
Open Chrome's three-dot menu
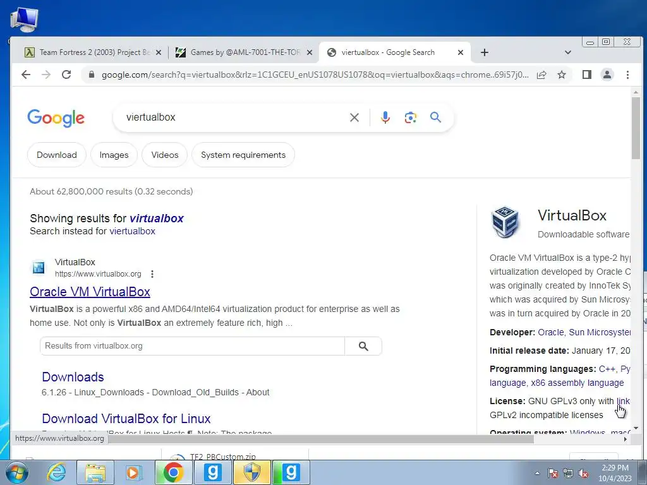click(627, 75)
